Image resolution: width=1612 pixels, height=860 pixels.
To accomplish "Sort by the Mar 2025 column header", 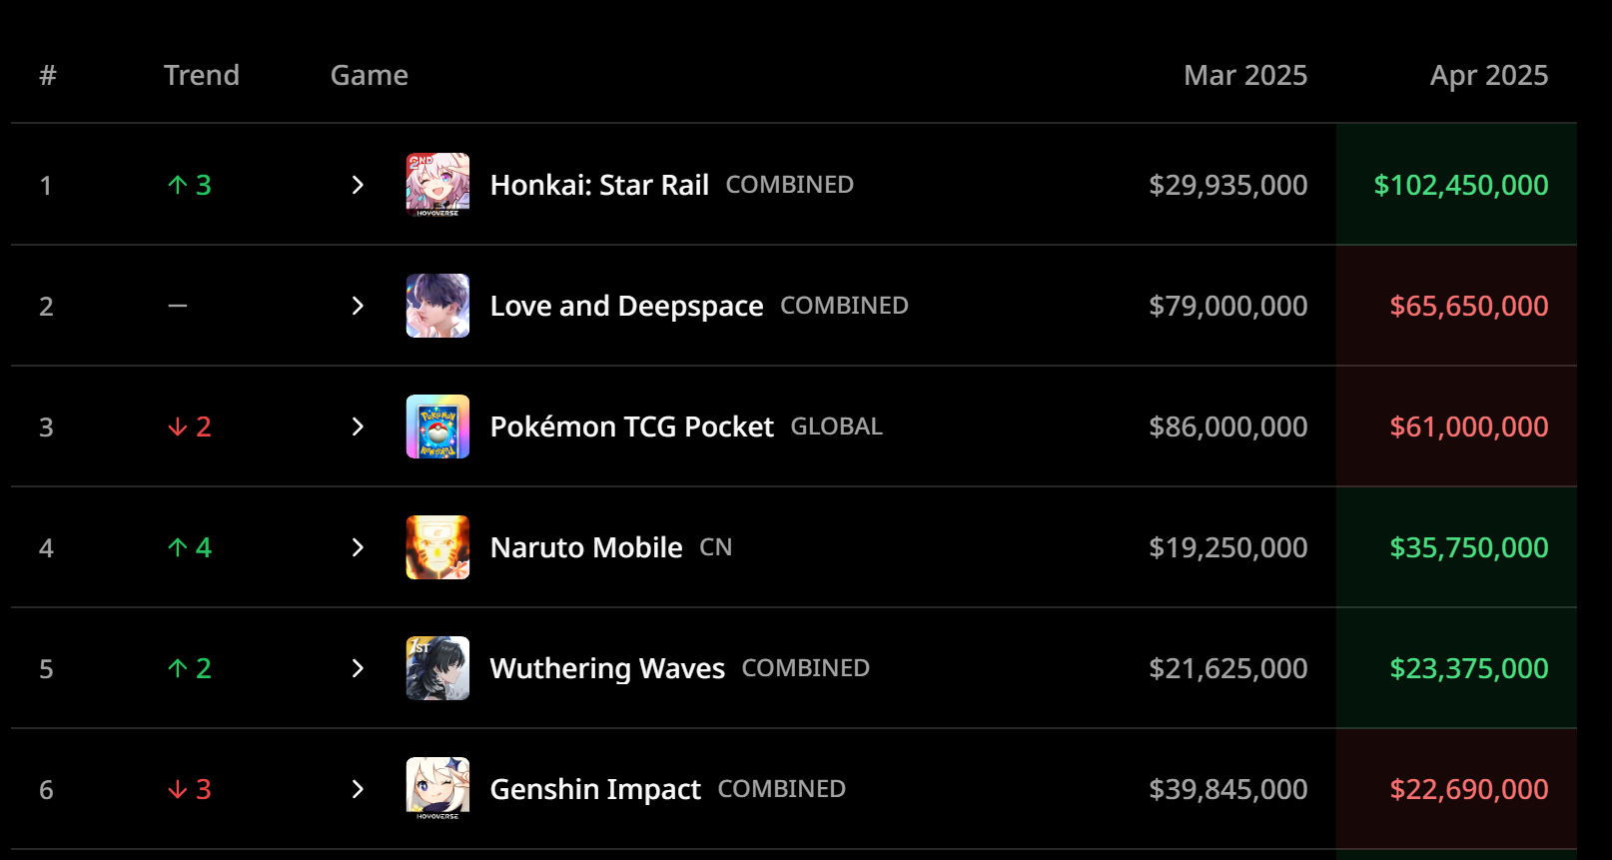I will click(1244, 75).
